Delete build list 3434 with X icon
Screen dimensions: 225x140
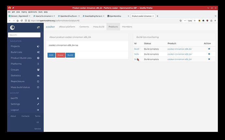point(209,54)
